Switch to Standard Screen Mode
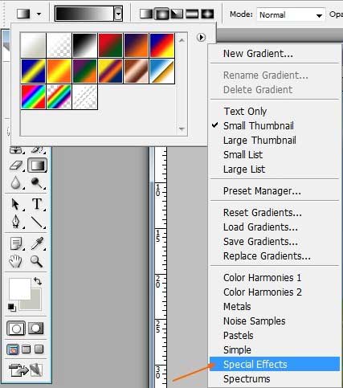The image size is (343, 388). [13, 349]
